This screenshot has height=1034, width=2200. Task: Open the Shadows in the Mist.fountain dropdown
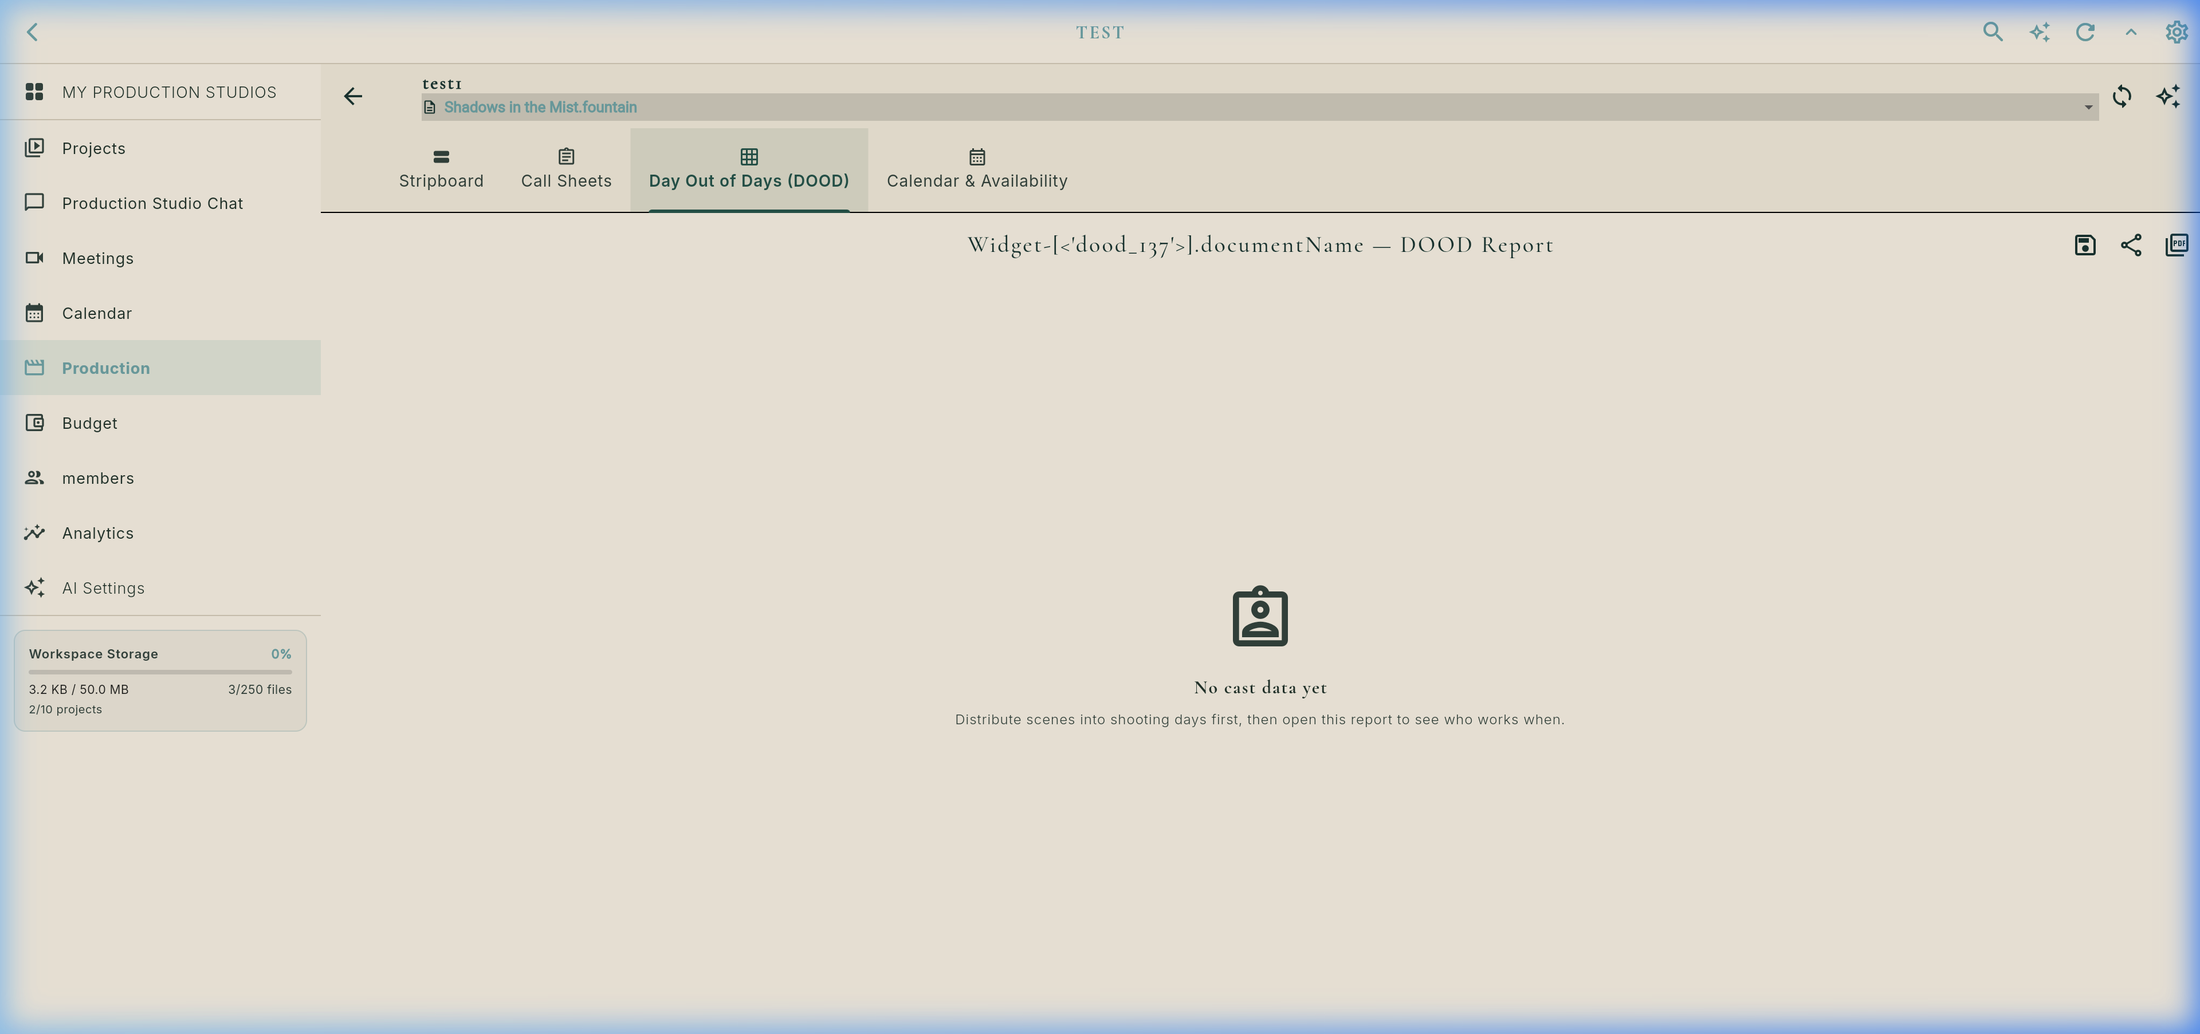[x=1260, y=106]
